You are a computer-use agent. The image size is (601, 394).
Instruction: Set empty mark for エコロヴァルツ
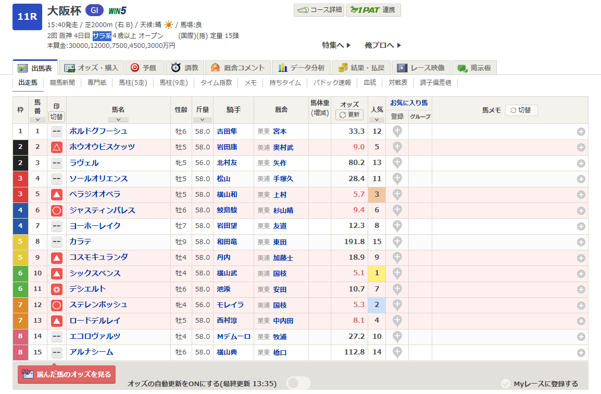(x=57, y=337)
